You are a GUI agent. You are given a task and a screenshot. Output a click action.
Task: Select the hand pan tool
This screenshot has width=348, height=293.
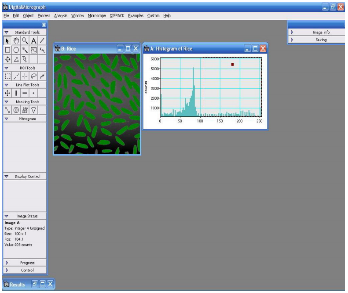pos(16,41)
